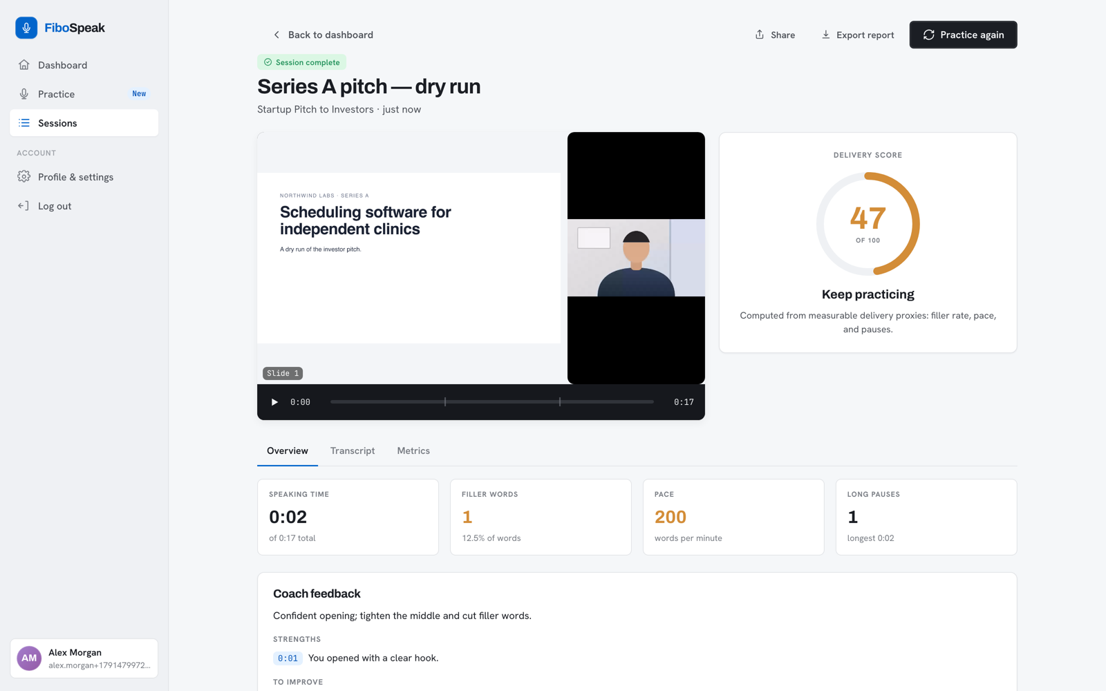Click the FiboSpeak microphone logo

[x=26, y=28]
